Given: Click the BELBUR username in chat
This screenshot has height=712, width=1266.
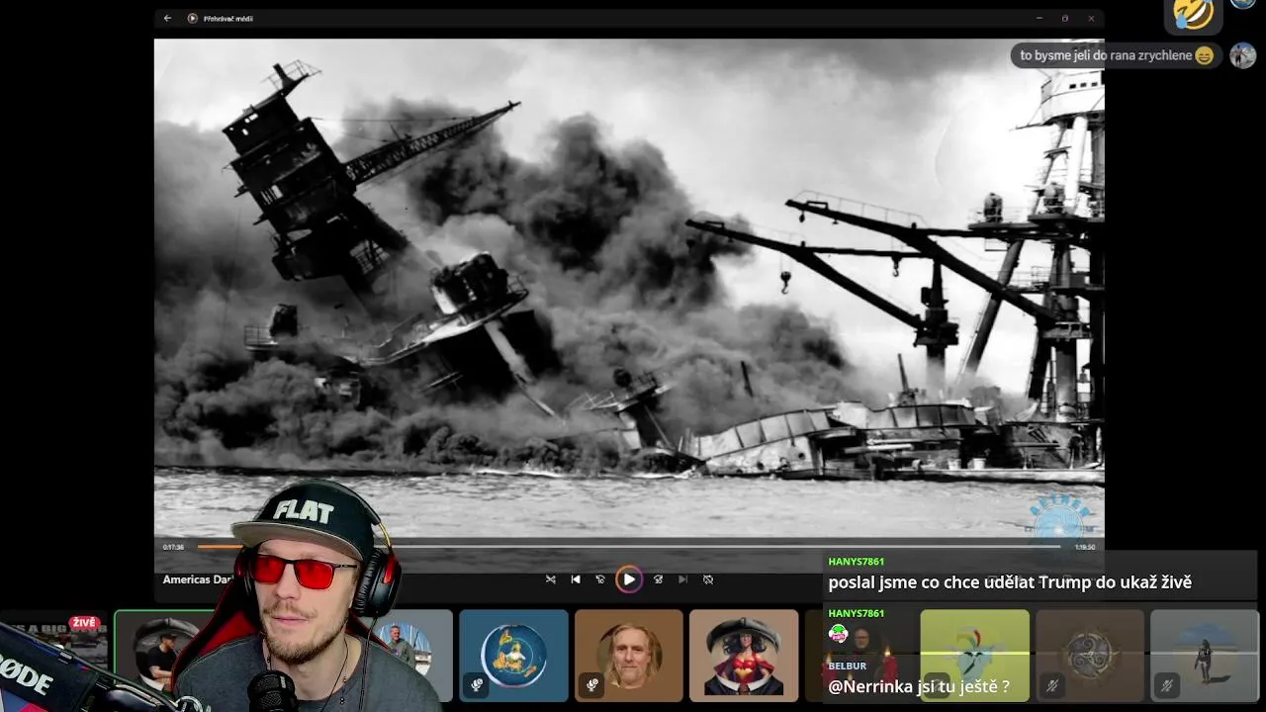Looking at the screenshot, I should pyautogui.click(x=847, y=666).
